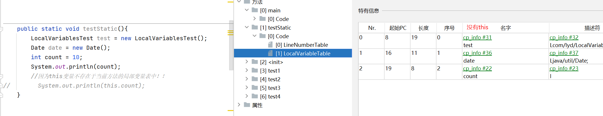Image resolution: width=603 pixels, height=116 pixels.
Task: Click the 长度 column header
Action: 424,28
